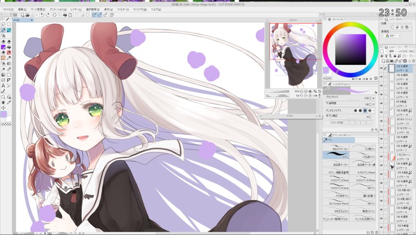Image resolution: width=416 pixels, height=235 pixels.
Task: Choose no anti-aliasing option
Action: tap(356, 110)
